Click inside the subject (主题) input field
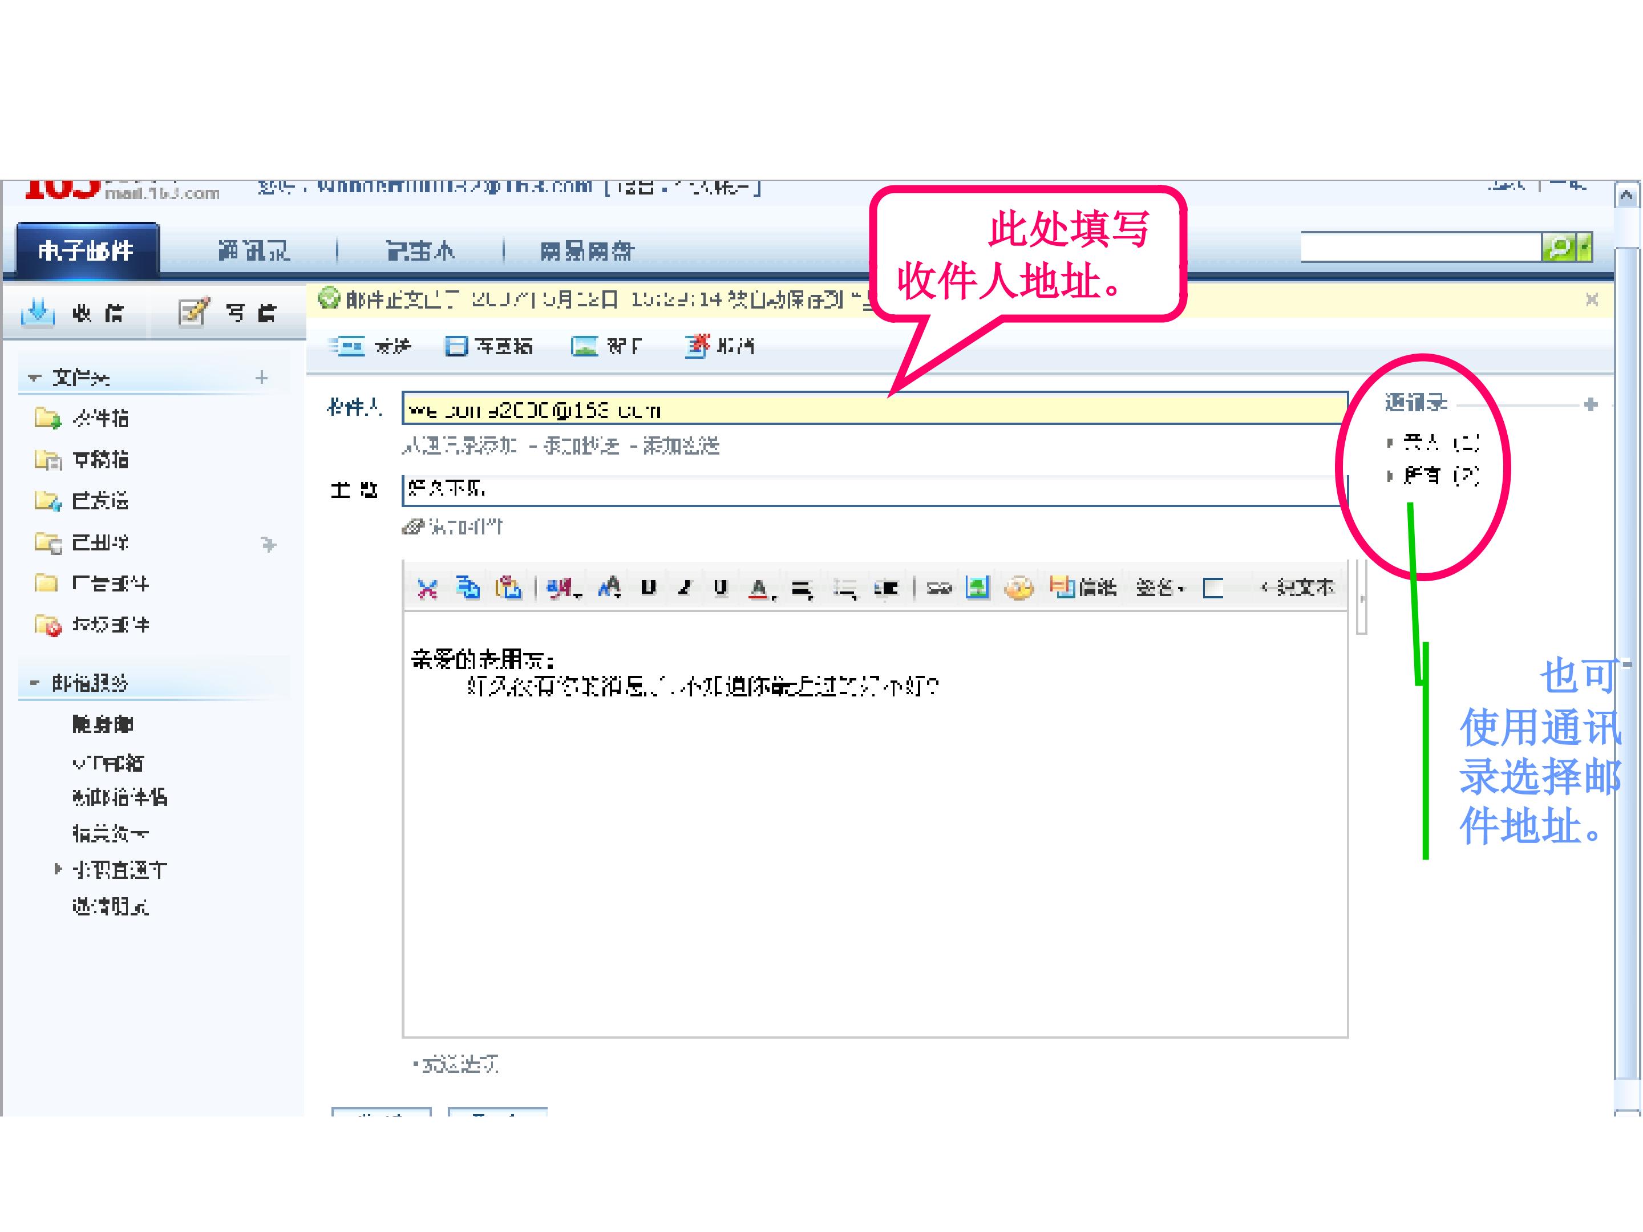1643x1232 pixels. click(x=875, y=490)
